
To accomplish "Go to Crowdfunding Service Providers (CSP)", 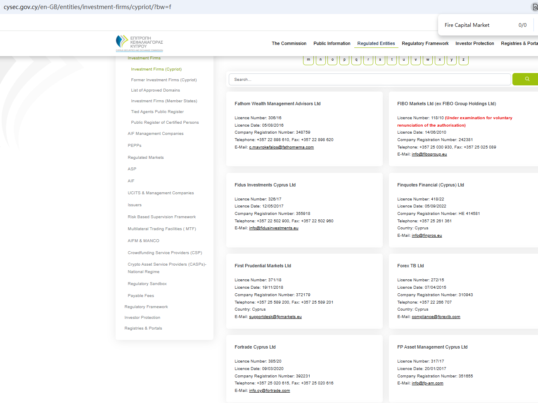I will click(165, 253).
